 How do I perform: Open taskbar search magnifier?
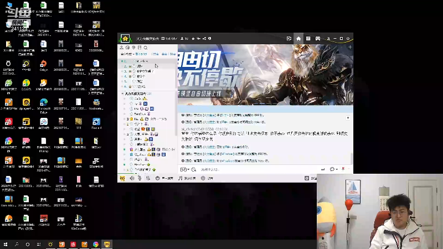click(x=17, y=244)
